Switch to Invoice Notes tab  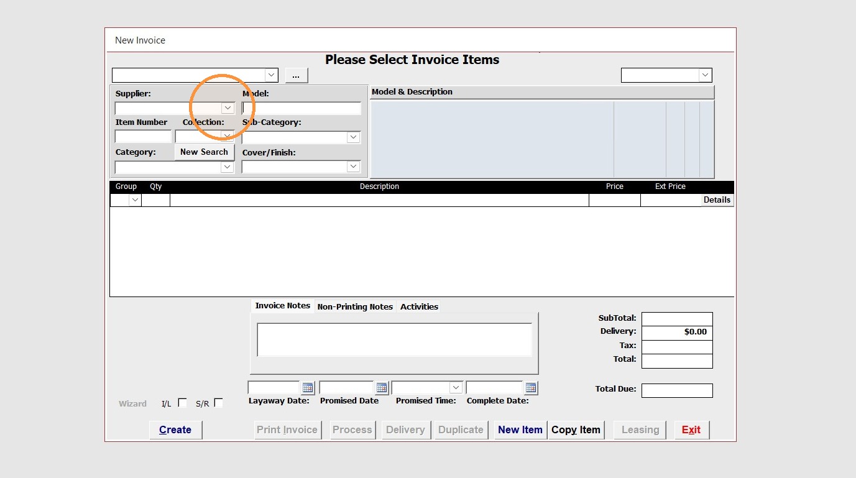pos(282,306)
